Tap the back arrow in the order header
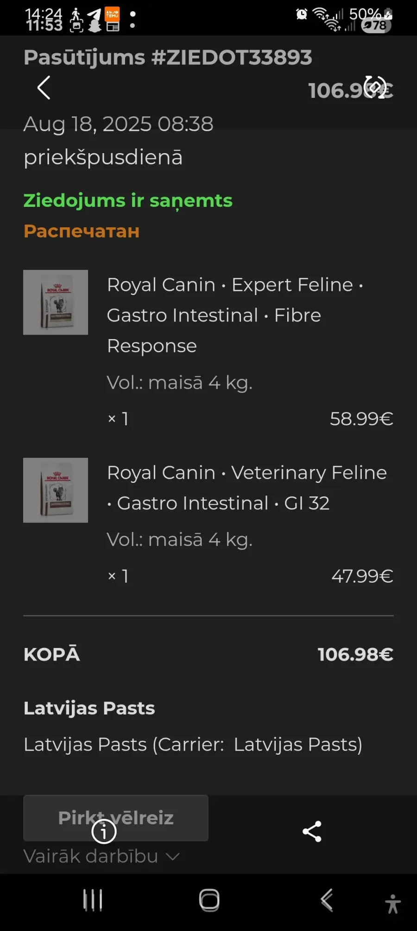Image resolution: width=417 pixels, height=931 pixels. pos(44,88)
